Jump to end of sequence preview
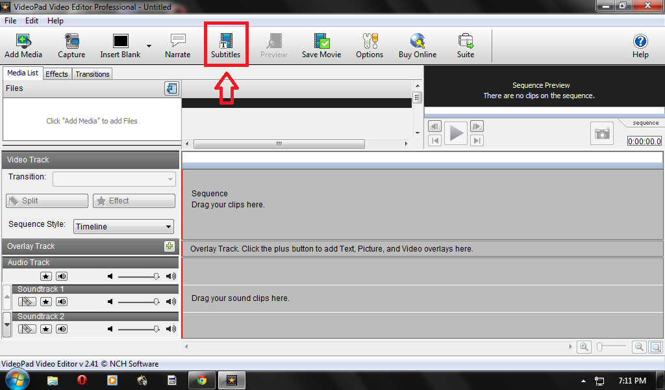Screen dimensions: 665x390 pos(477,140)
